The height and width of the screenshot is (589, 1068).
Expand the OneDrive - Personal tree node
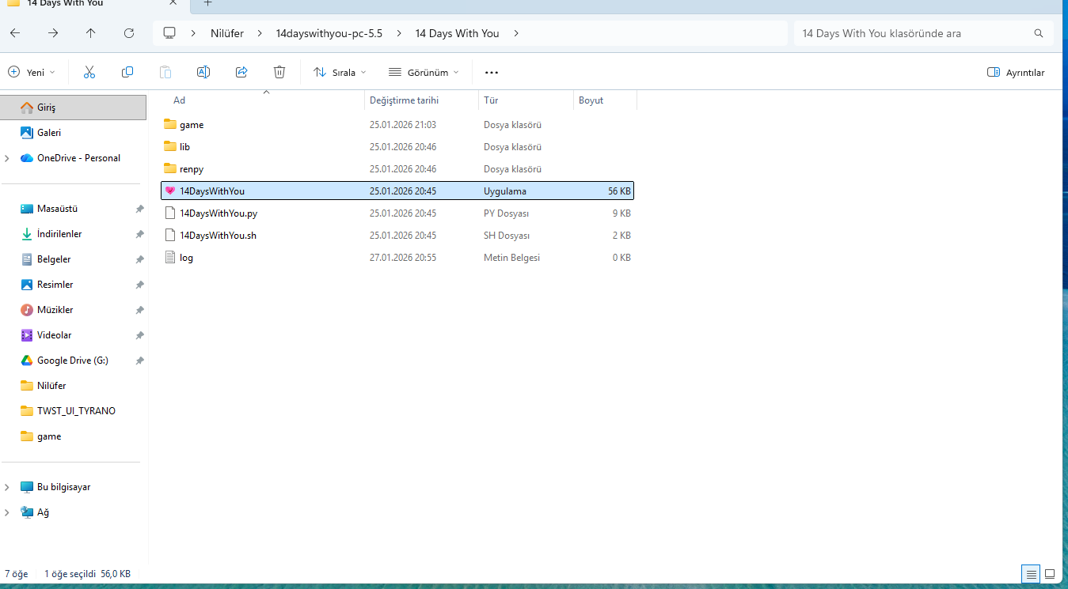pyautogui.click(x=7, y=158)
